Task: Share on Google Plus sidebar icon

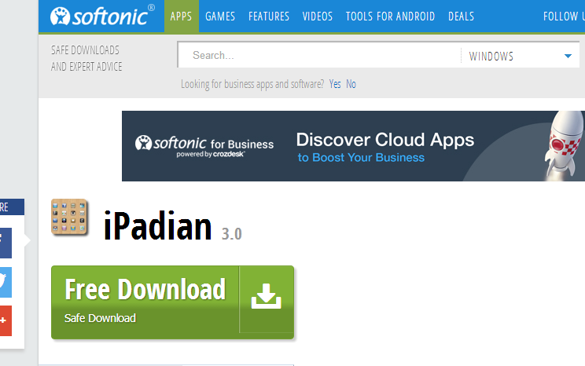Action: pos(6,321)
